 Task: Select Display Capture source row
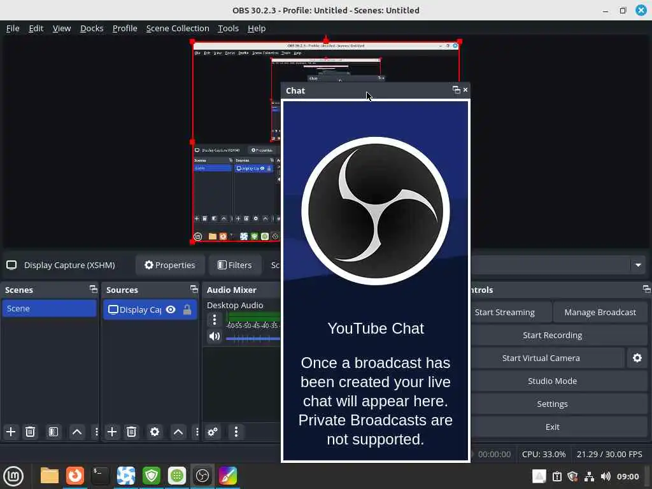[x=150, y=310]
